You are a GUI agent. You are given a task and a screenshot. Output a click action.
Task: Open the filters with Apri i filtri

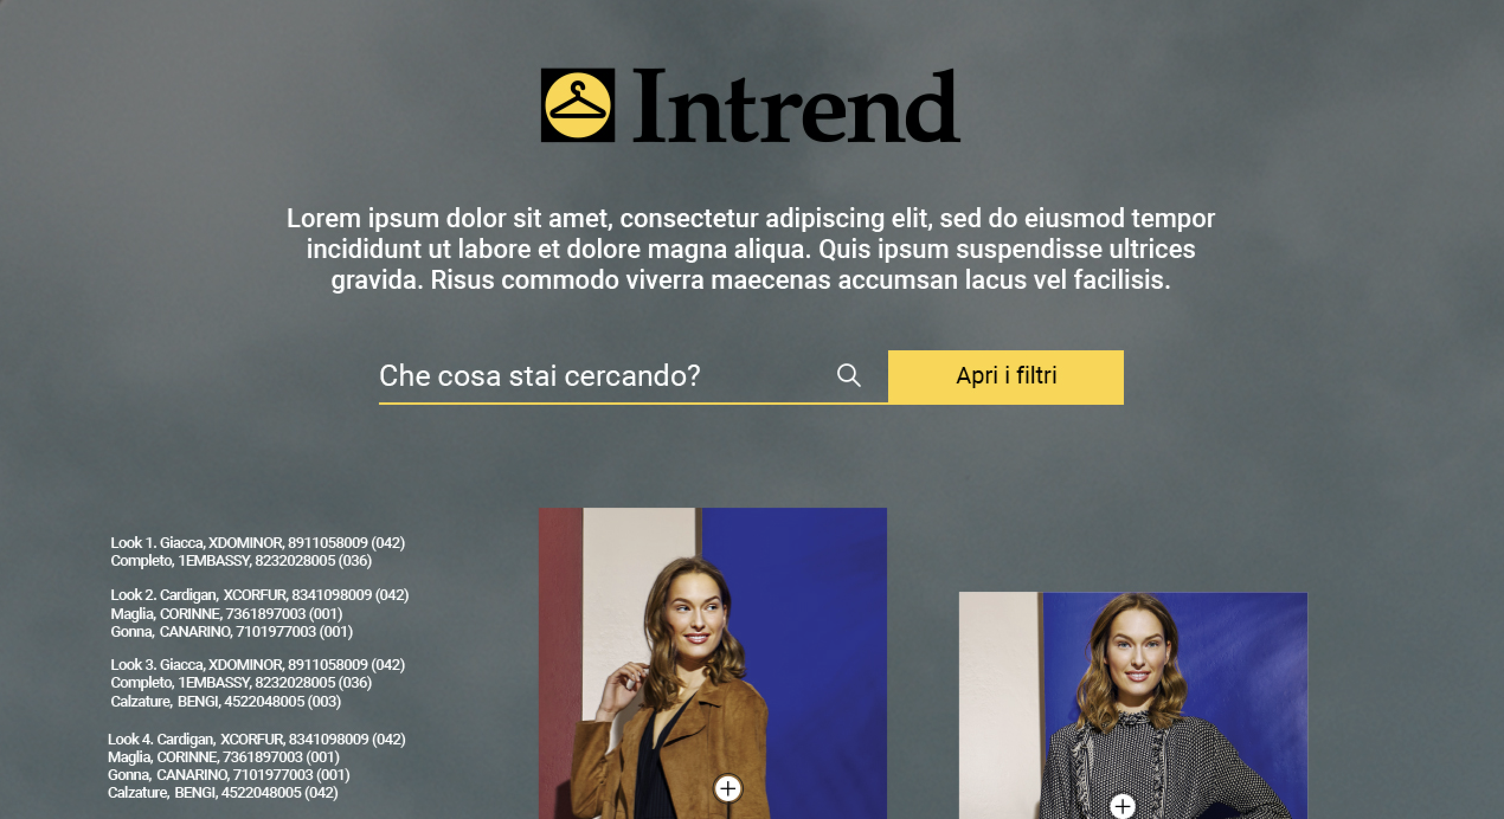1005,377
